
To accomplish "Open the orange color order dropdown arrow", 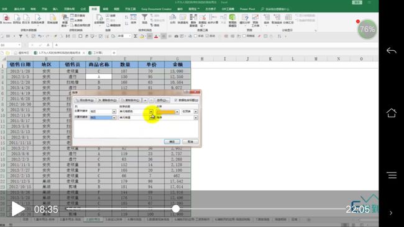I will pyautogui.click(x=177, y=112).
